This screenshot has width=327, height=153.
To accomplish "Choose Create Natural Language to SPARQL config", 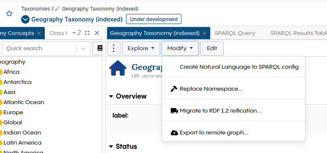I will (x=234, y=67).
